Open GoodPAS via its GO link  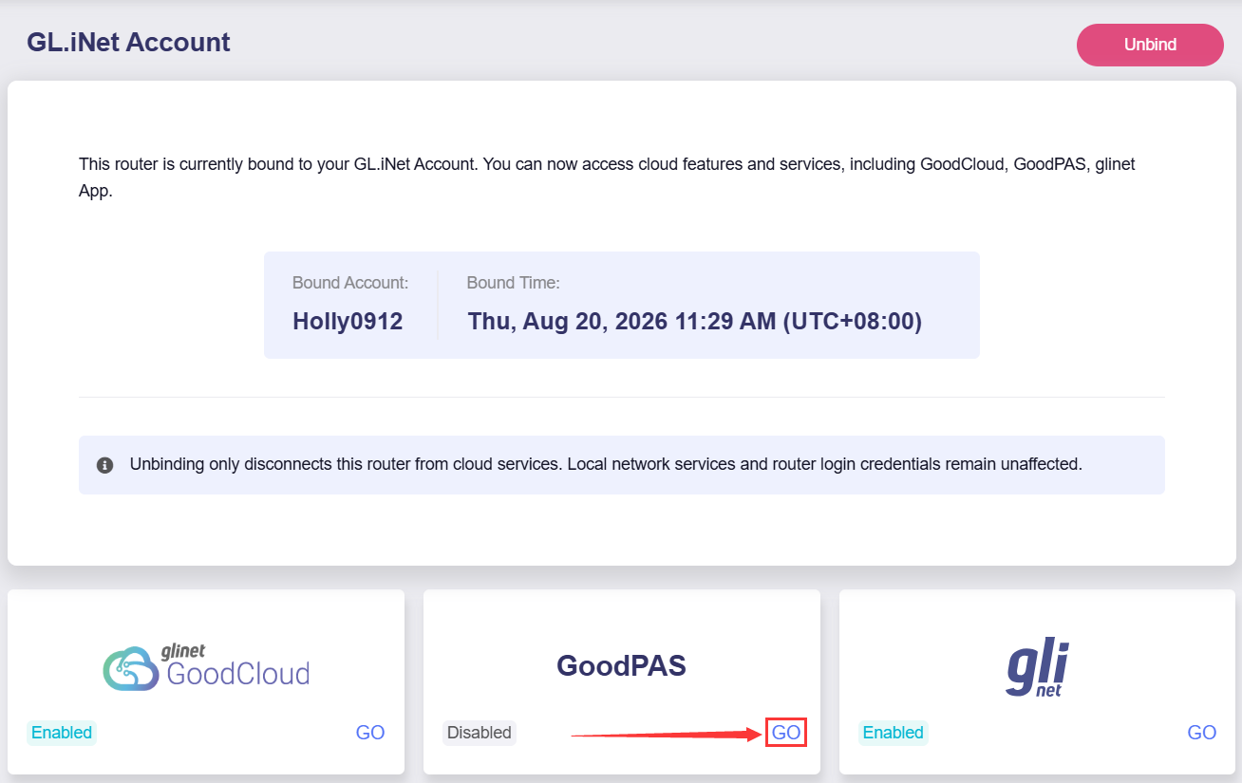pos(786,733)
